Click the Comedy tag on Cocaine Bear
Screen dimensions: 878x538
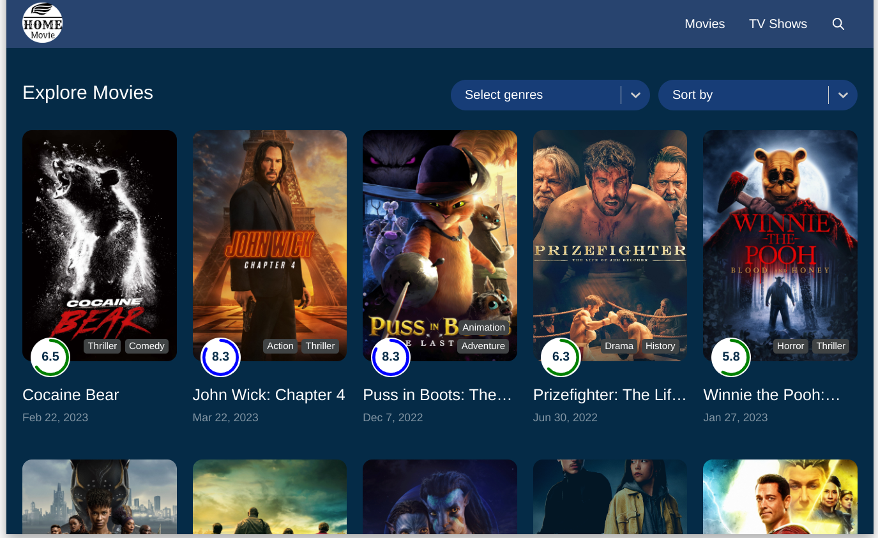[x=146, y=346]
